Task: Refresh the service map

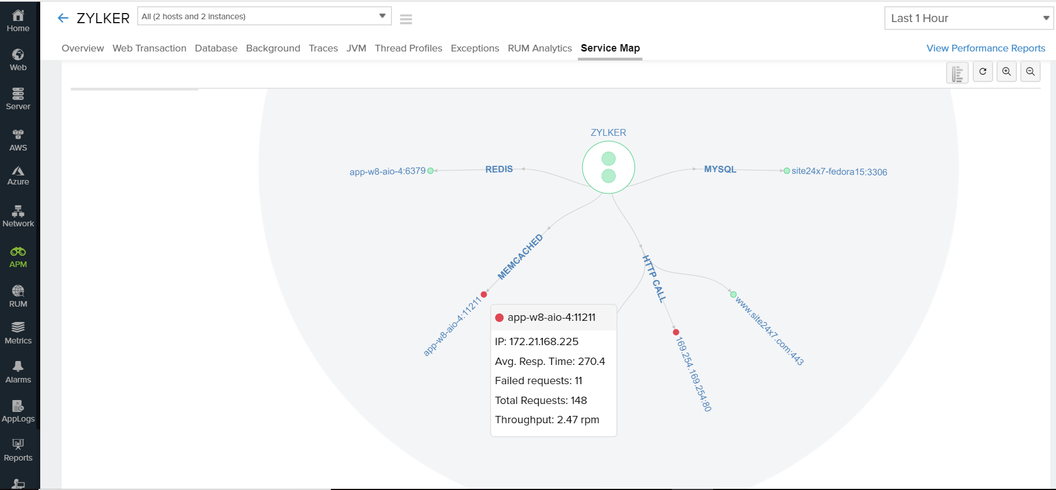Action: coord(983,72)
